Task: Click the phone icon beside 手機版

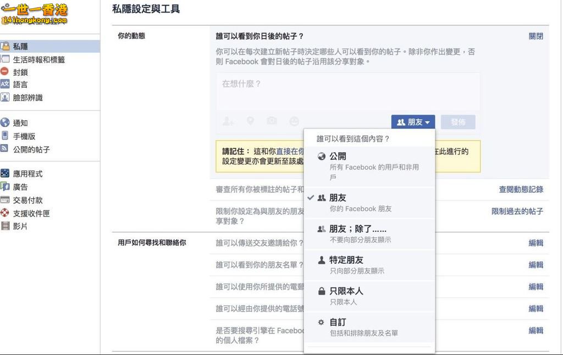Action: tap(4, 135)
